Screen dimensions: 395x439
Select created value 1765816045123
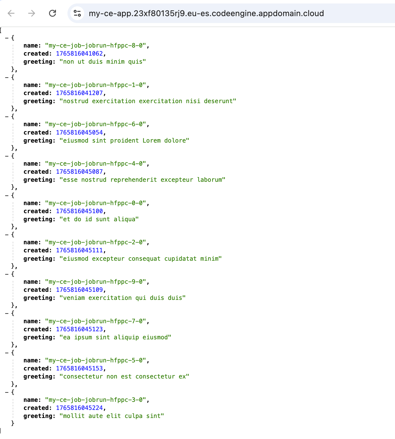79,329
